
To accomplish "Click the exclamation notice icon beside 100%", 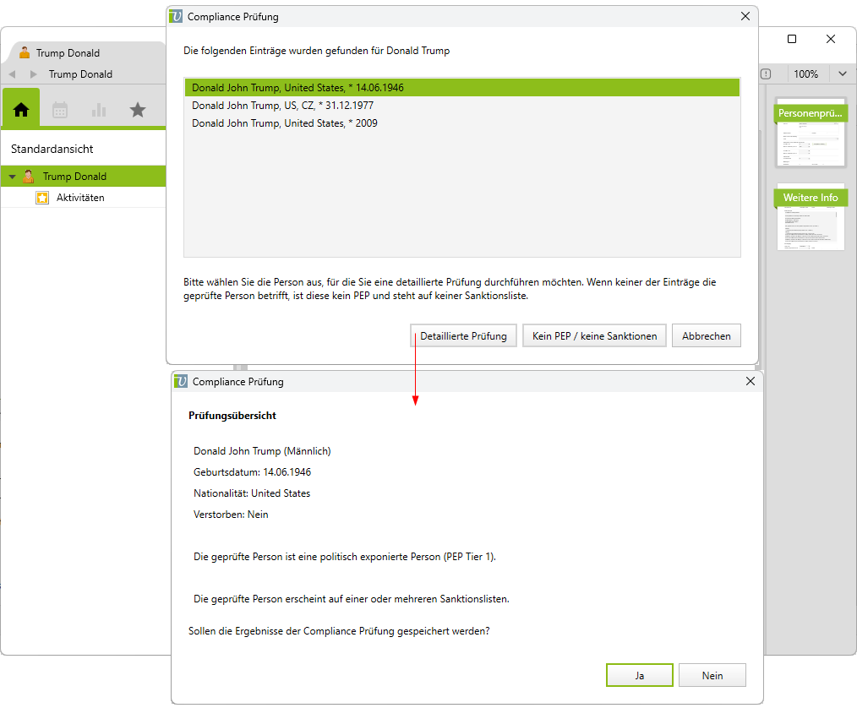I will coord(766,74).
